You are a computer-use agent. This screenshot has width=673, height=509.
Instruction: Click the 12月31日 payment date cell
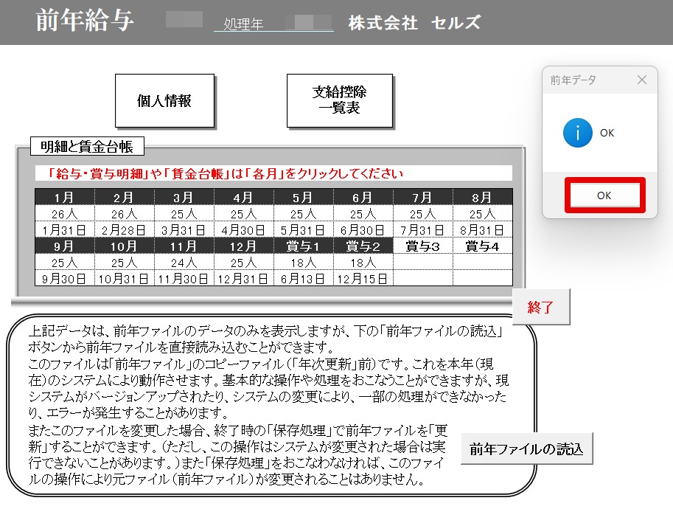243,279
